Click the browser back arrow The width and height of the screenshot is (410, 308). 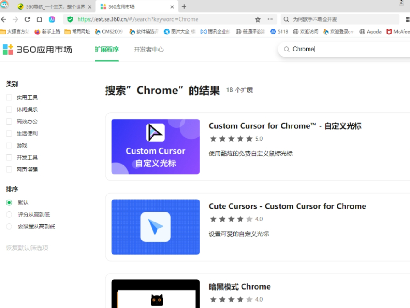4,19
